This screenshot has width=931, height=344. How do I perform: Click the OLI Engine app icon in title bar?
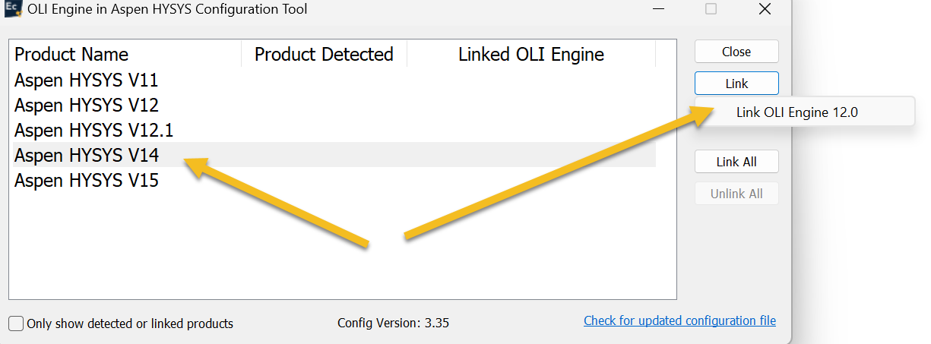click(x=11, y=10)
